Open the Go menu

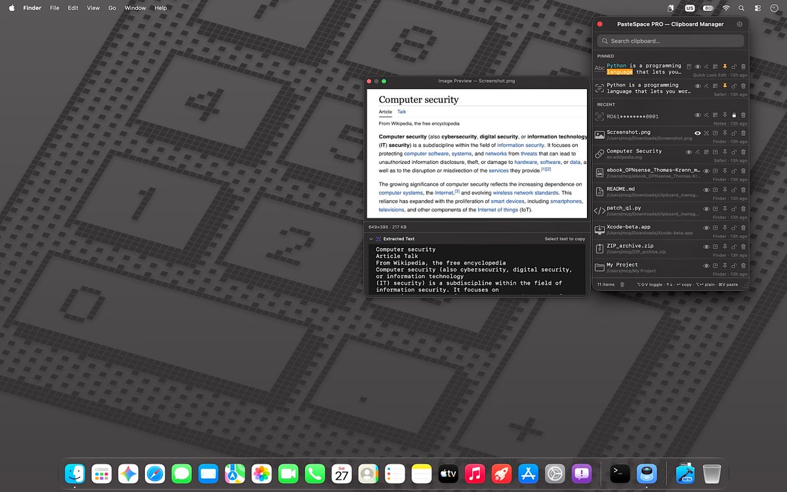click(x=112, y=8)
